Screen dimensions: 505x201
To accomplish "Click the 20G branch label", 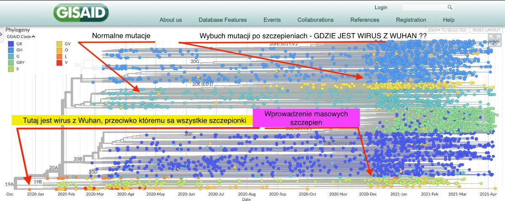I will (x=195, y=61).
